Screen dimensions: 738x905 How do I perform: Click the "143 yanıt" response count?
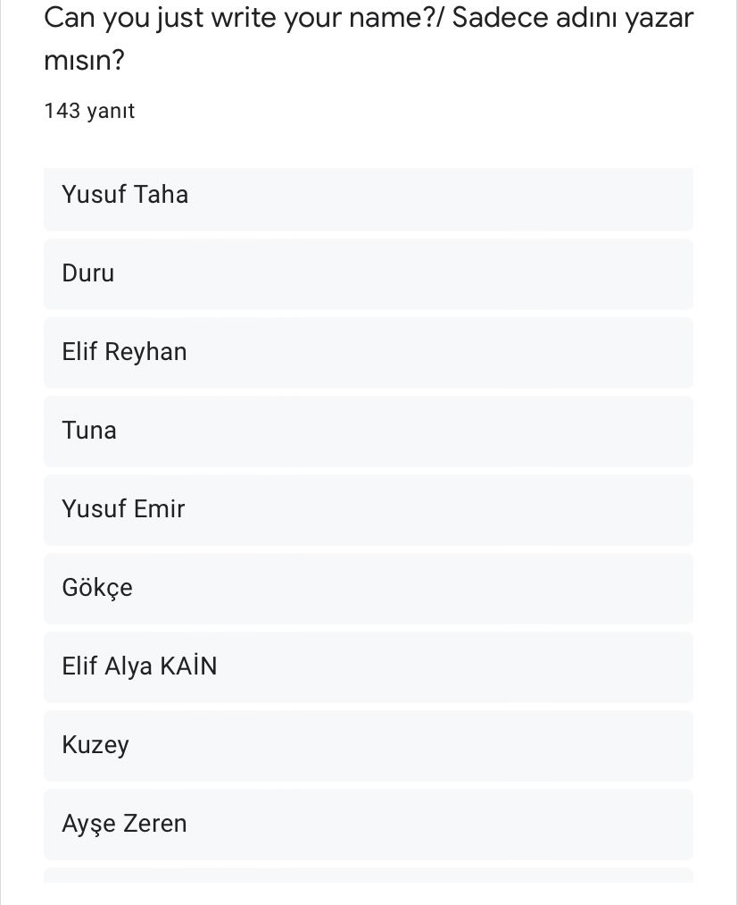click(x=89, y=111)
